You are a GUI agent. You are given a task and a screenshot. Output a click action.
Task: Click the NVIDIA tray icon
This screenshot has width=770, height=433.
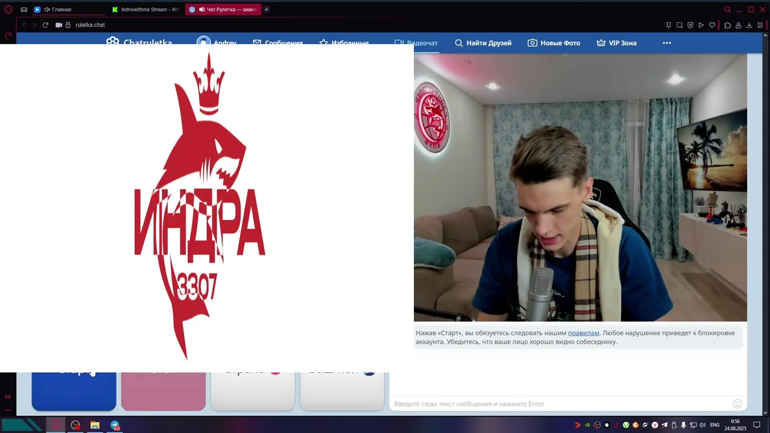coord(588,425)
